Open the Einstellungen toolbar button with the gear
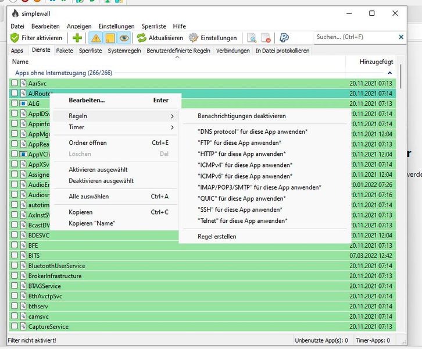 (x=213, y=38)
